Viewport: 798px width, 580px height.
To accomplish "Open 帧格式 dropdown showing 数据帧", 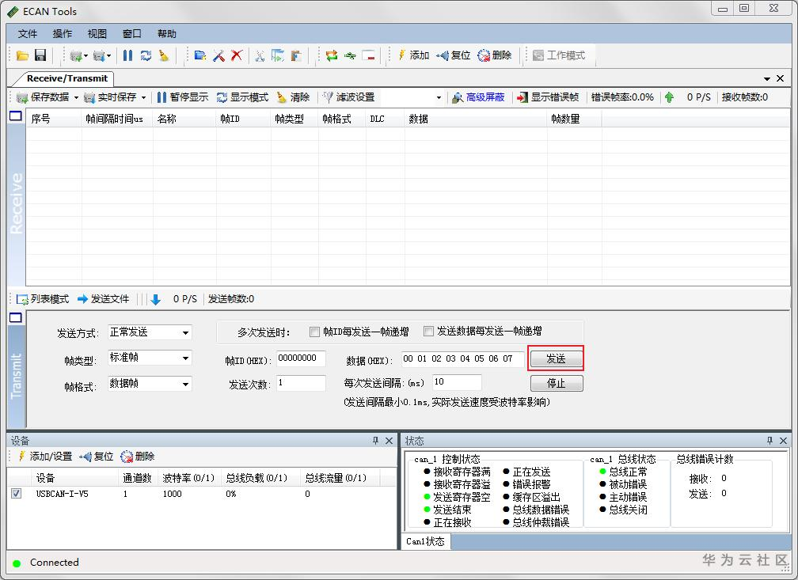I will click(150, 383).
